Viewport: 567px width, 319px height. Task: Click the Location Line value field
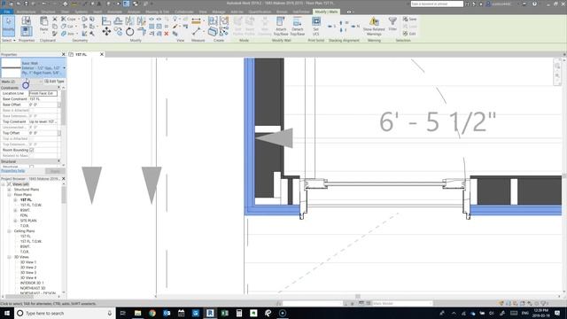click(x=43, y=93)
